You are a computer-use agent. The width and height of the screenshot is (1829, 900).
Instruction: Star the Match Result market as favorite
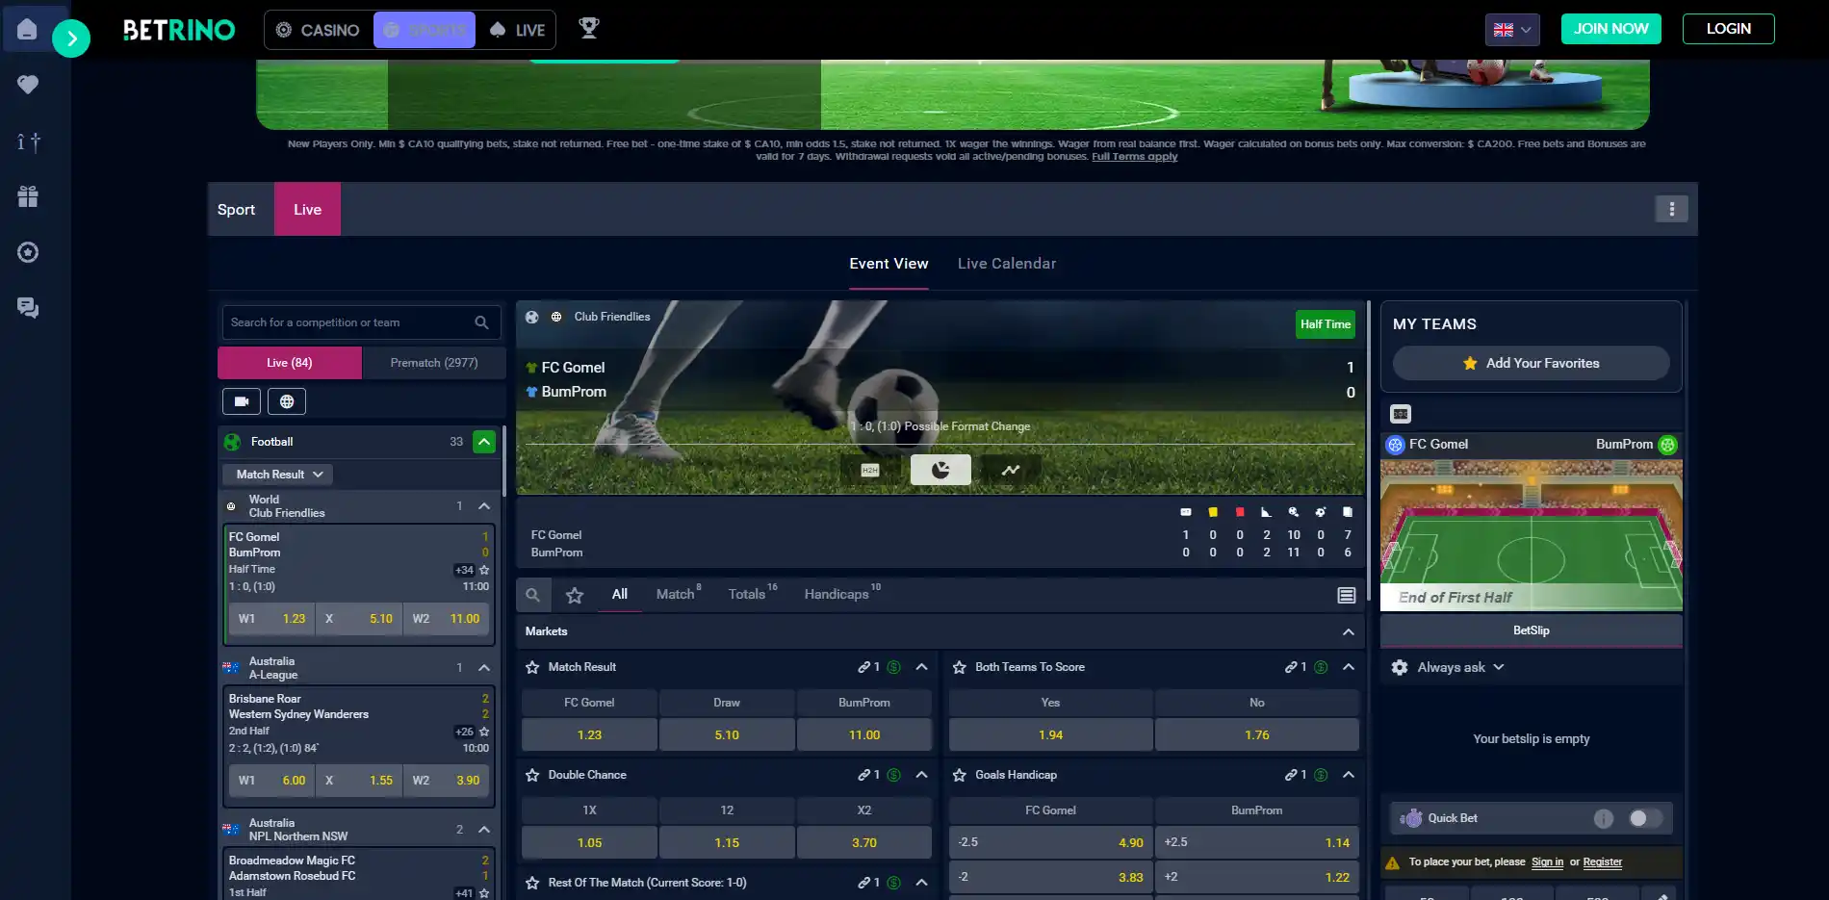point(532,667)
